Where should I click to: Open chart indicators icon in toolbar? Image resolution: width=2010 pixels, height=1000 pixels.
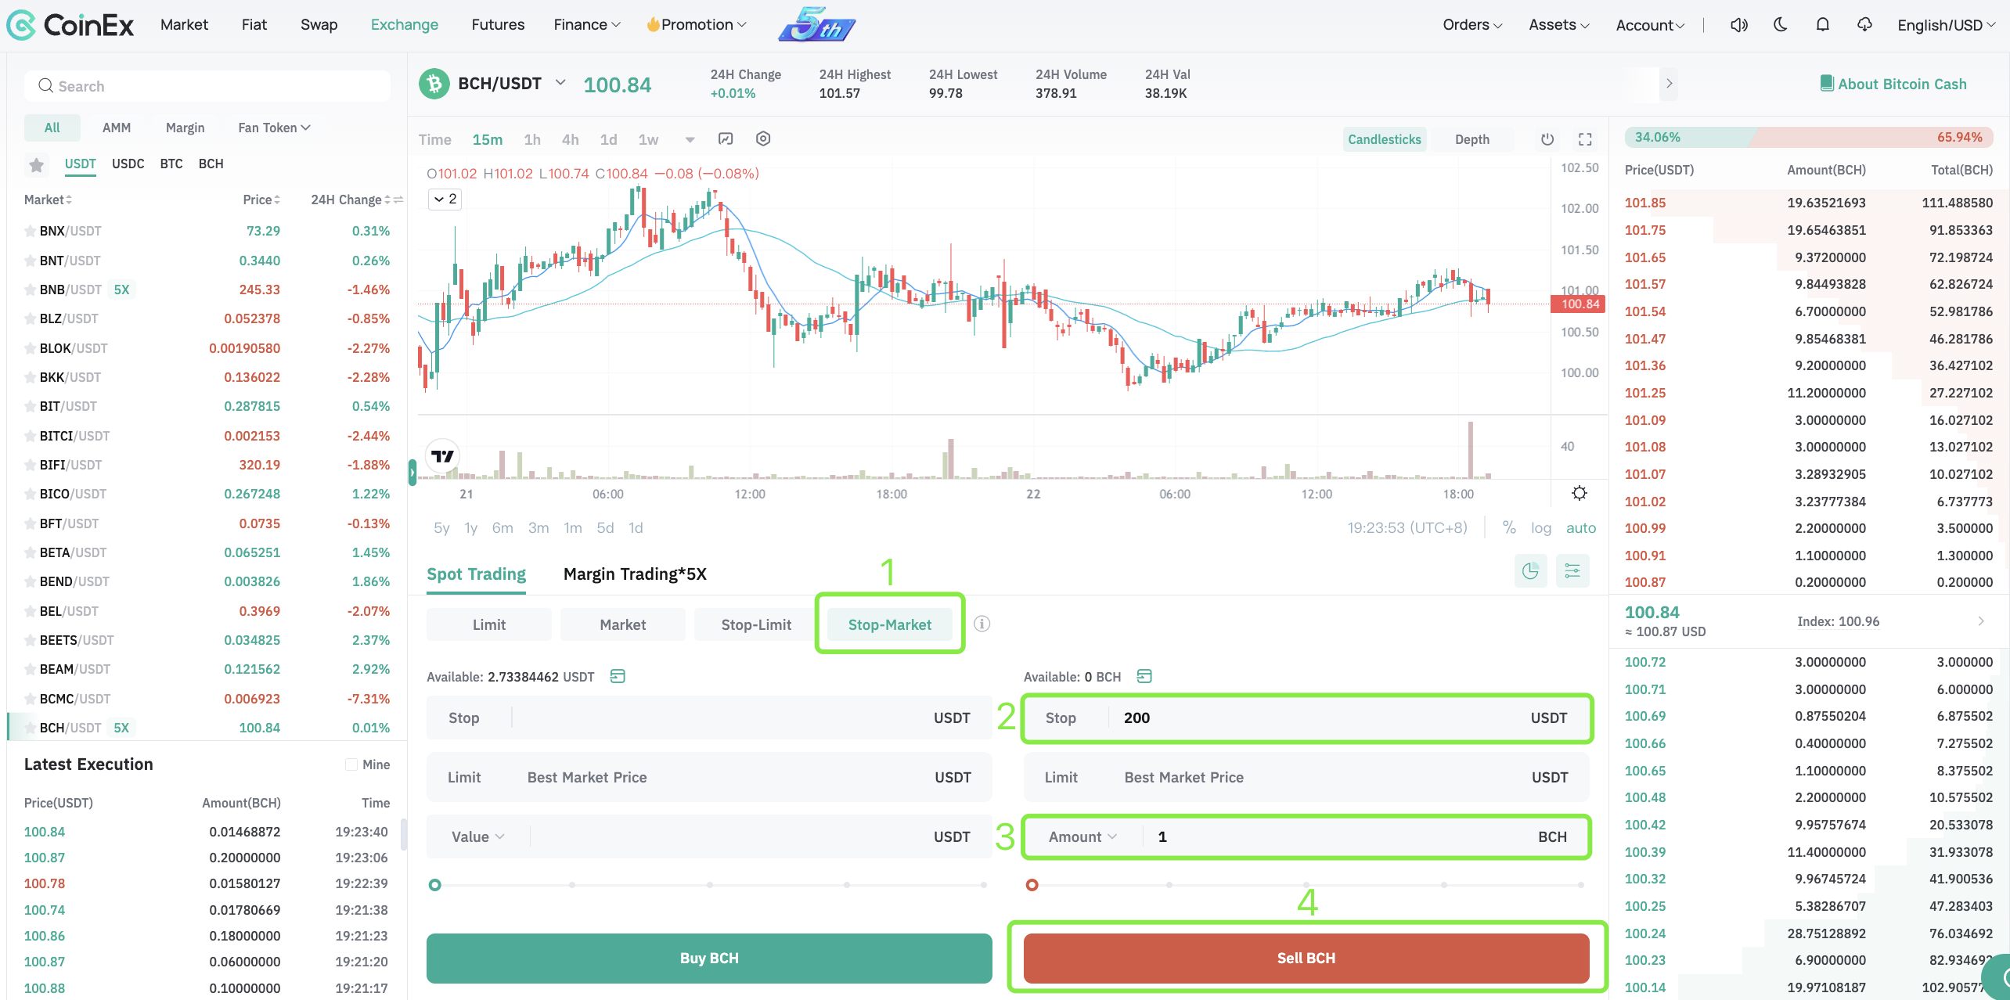point(726,139)
